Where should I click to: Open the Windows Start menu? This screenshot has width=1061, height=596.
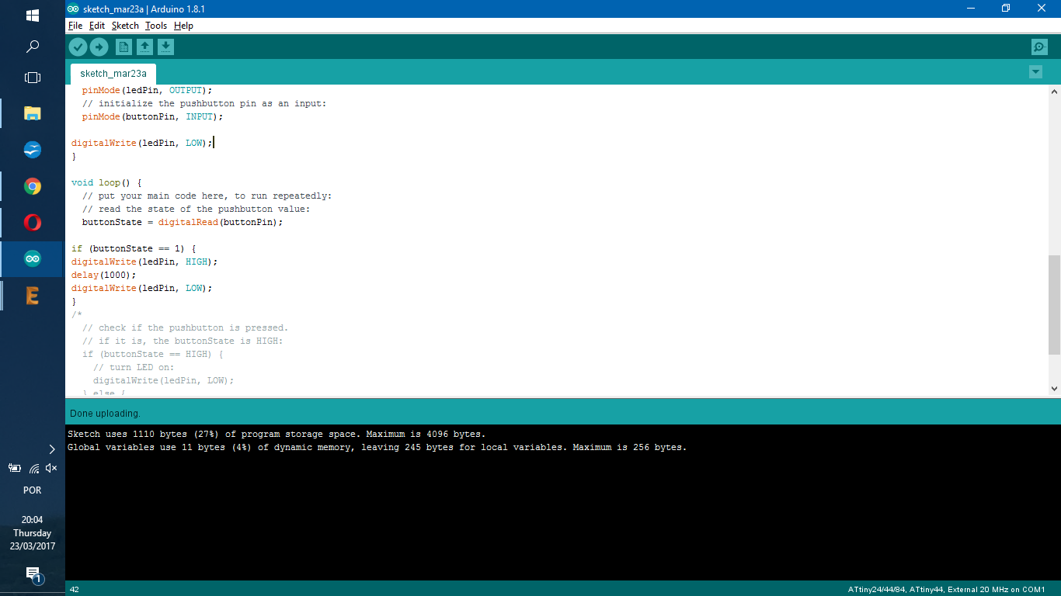pos(33,16)
